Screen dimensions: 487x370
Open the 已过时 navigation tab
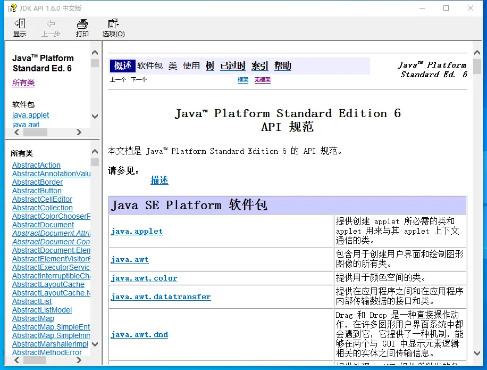(233, 65)
